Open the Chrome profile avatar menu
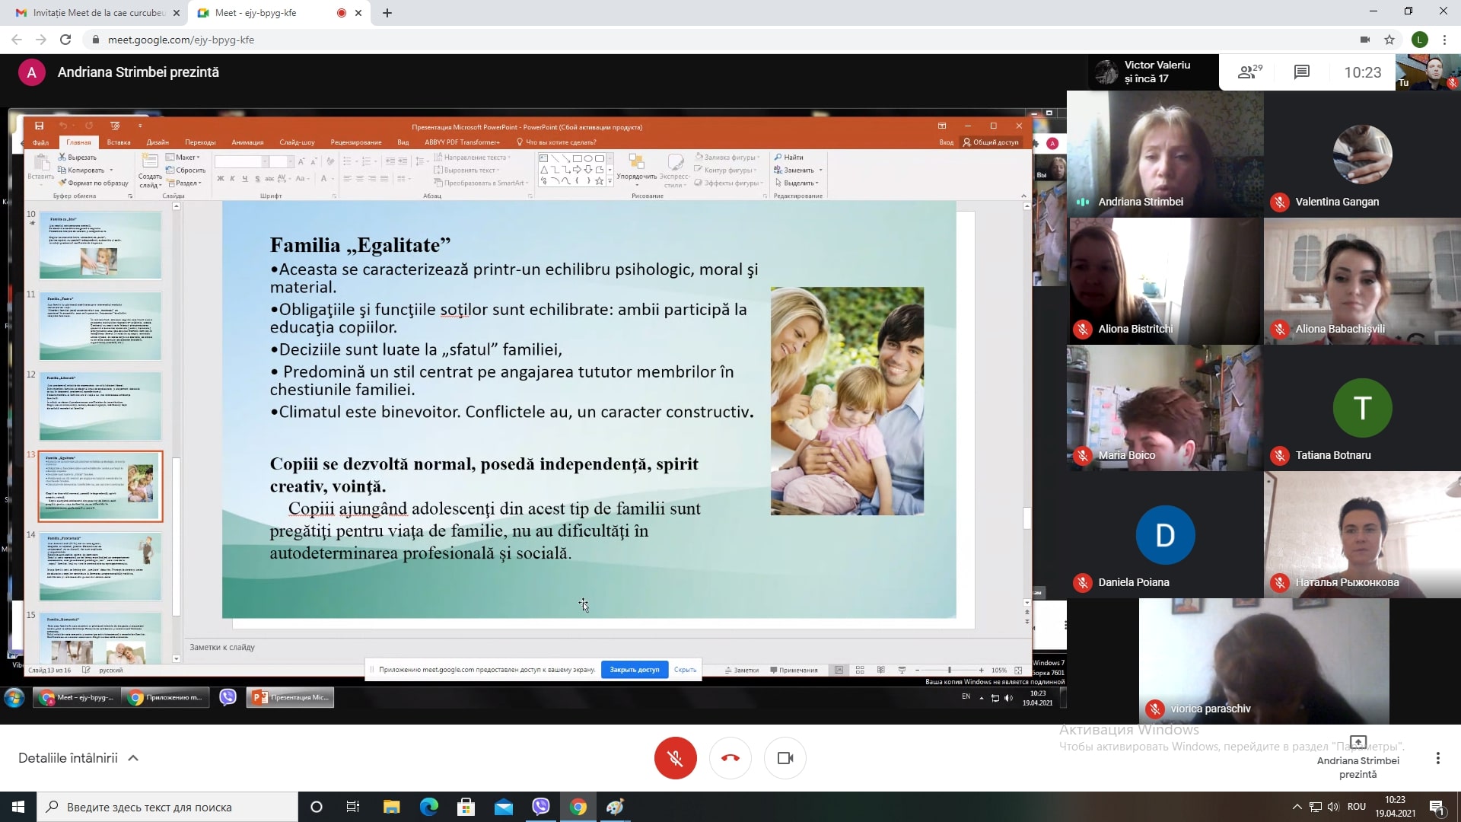Screen dimensions: 1461x822 coord(1419,40)
